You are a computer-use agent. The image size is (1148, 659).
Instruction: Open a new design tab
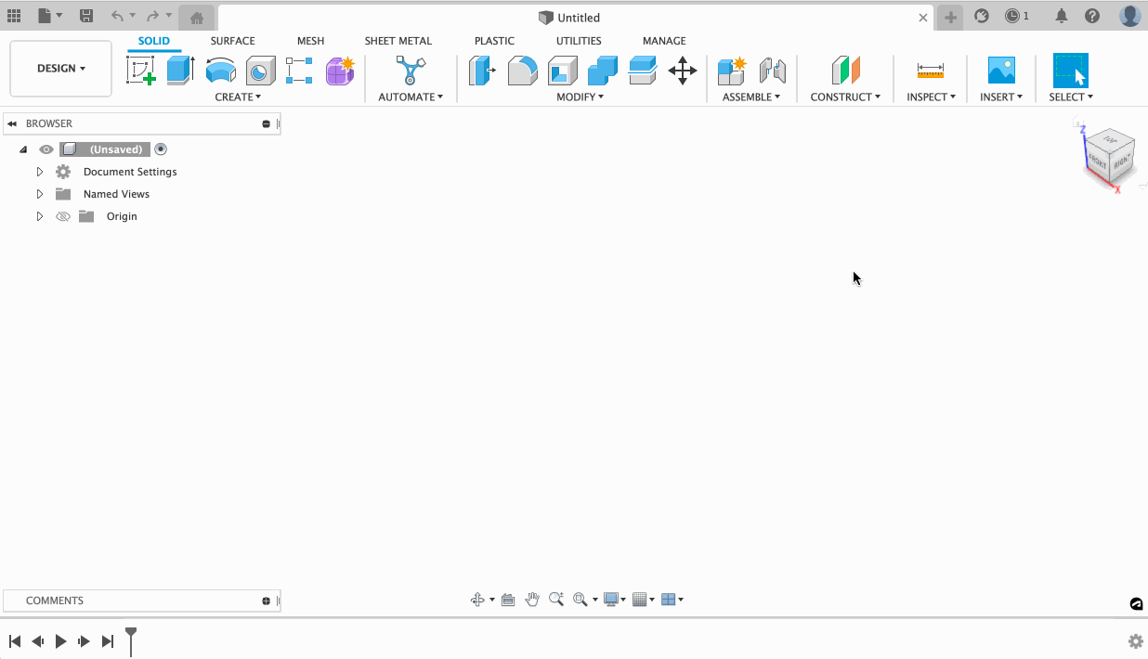click(950, 18)
